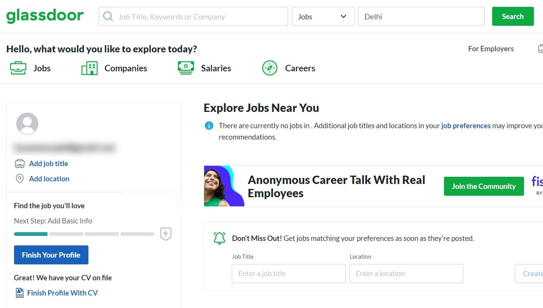Click the magnifier icon in the search field
Viewport: 543px width, 308px height.
click(108, 16)
